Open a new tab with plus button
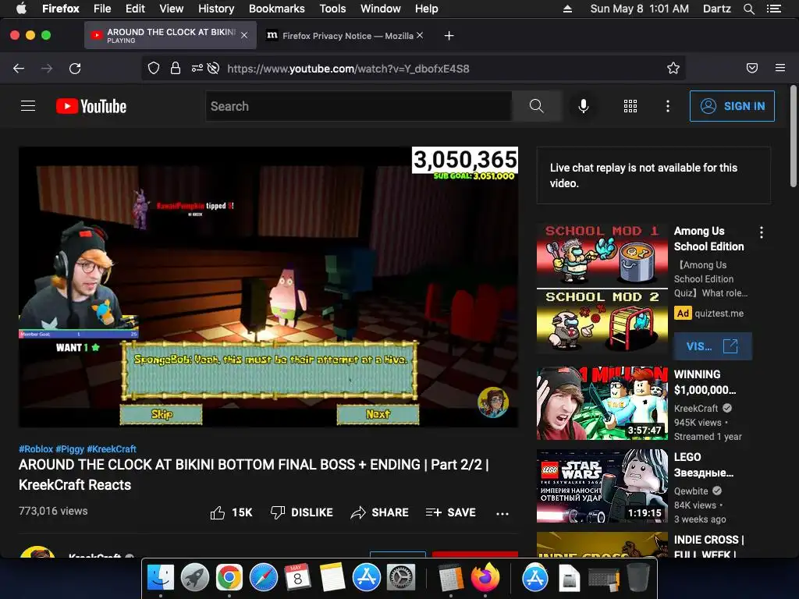The width and height of the screenshot is (799, 599). tap(449, 36)
